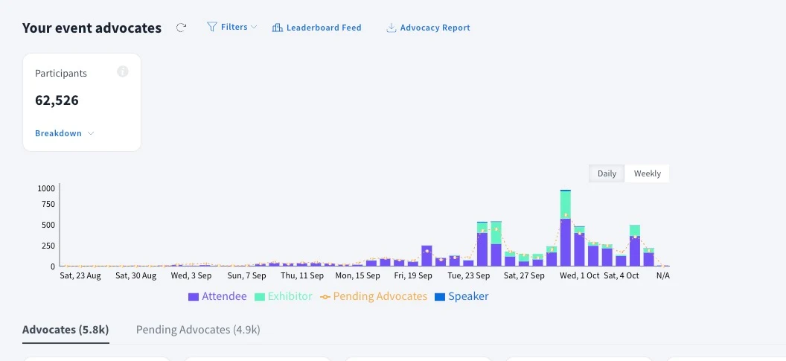This screenshot has width=786, height=361.
Task: Open the Filters dropdown chevron
Action: [254, 28]
